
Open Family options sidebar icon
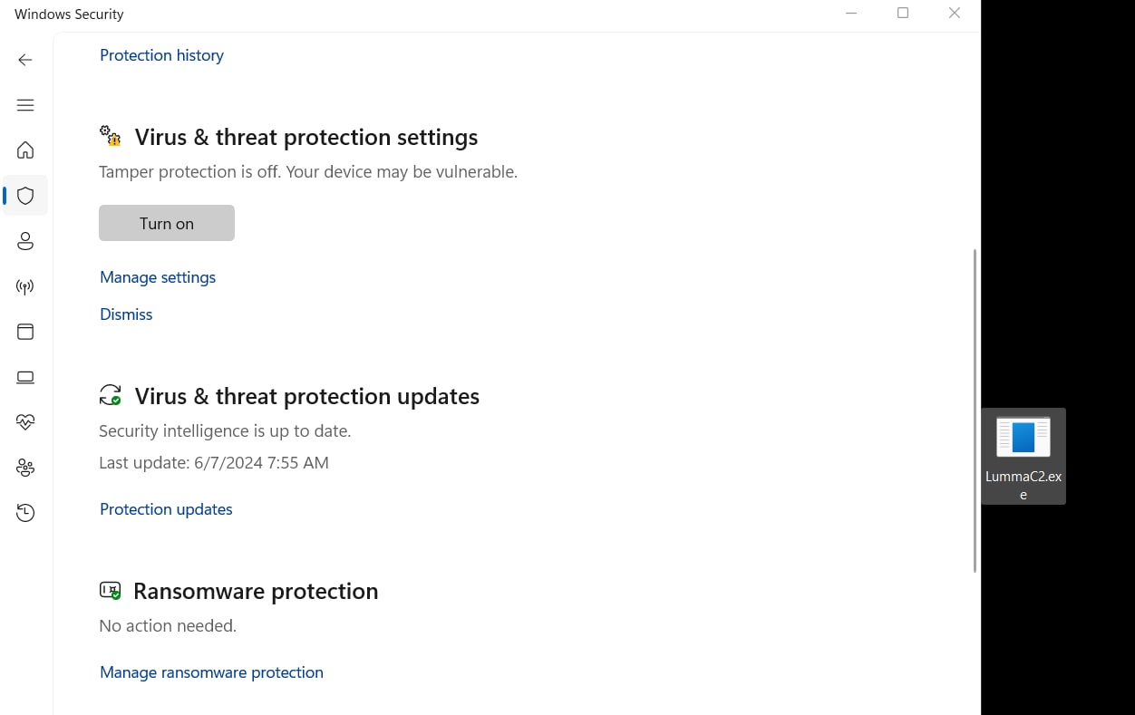(x=25, y=468)
